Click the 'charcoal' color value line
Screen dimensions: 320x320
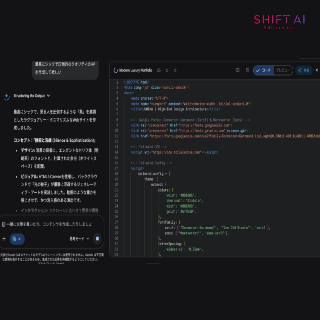pos(184,201)
